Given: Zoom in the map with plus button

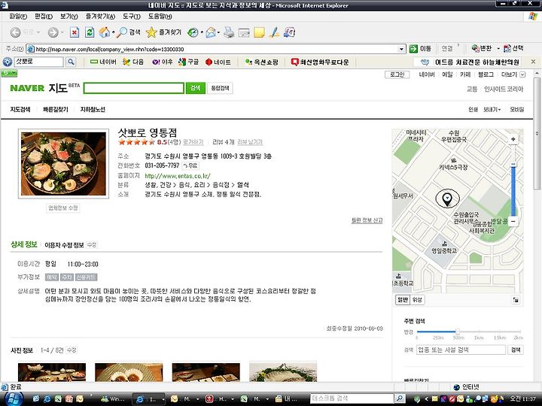Looking at the screenshot, I should tap(513, 139).
